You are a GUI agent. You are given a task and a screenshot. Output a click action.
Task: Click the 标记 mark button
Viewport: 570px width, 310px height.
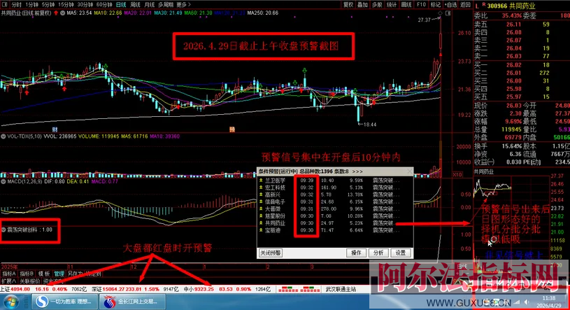(x=436, y=5)
